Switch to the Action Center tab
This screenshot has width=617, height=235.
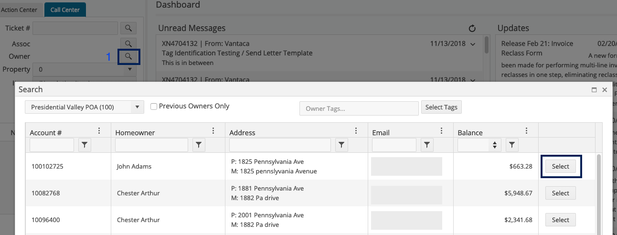19,10
